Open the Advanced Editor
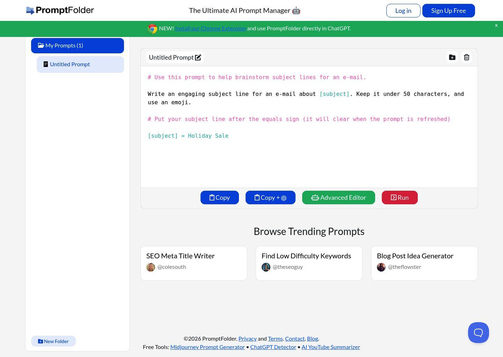Viewport: 503px width, 357px height. point(338,197)
